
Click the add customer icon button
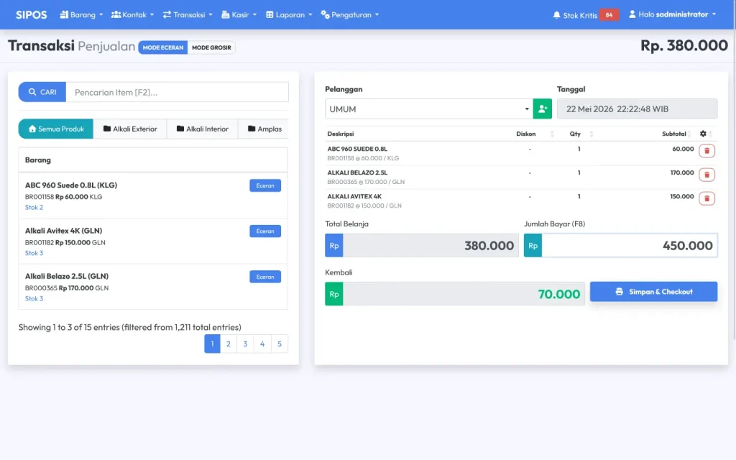[542, 109]
